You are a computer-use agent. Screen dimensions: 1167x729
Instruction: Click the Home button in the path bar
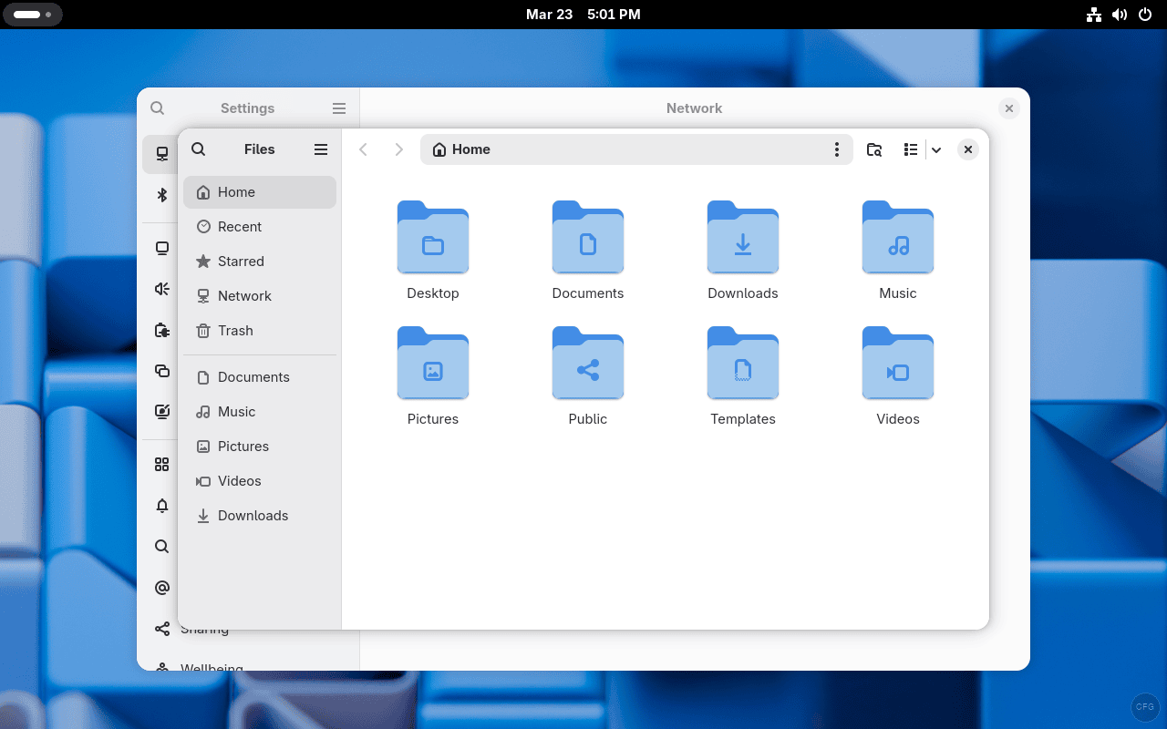[x=460, y=149]
